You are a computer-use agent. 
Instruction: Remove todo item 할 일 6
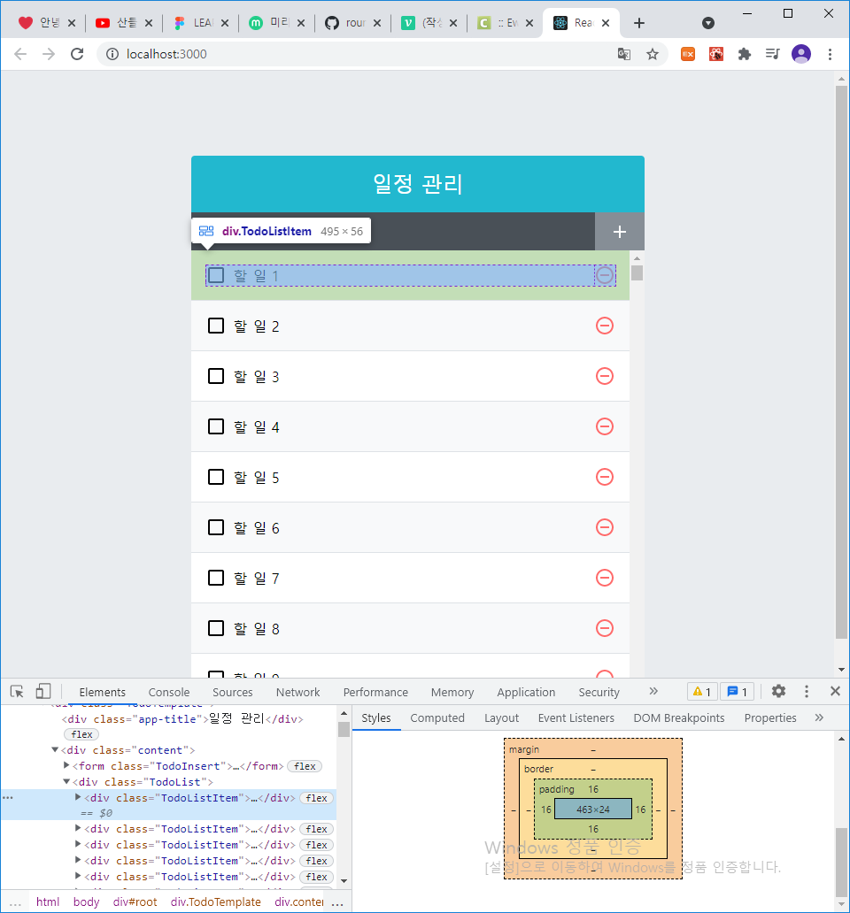[x=605, y=527]
